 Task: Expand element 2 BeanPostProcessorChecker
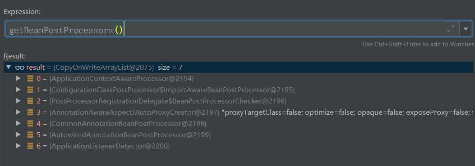click(18, 101)
